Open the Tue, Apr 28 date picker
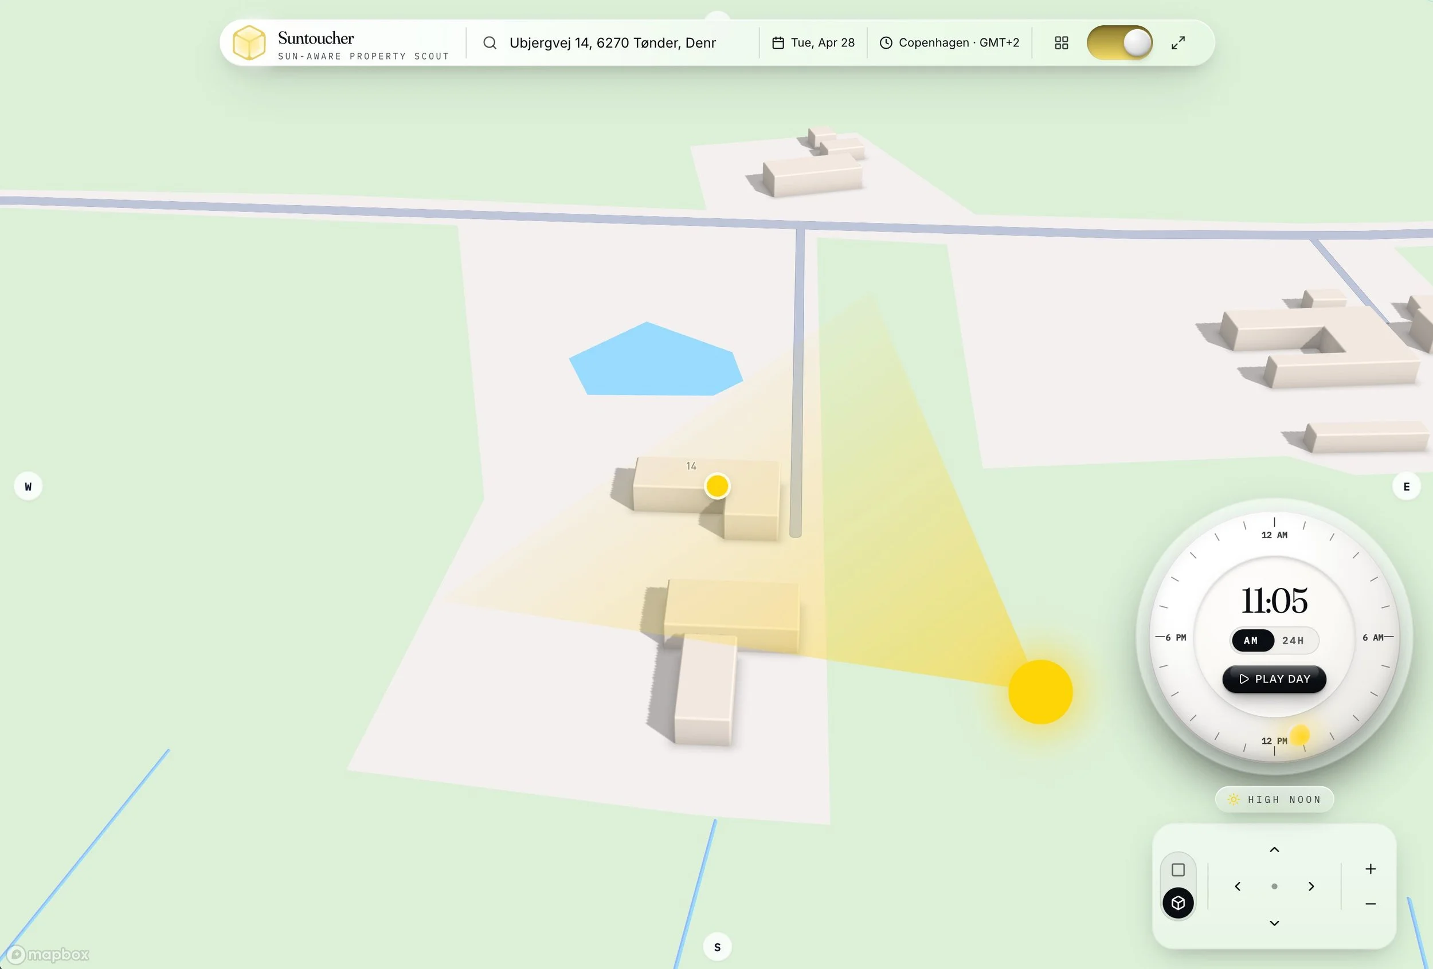The image size is (1433, 969). [813, 42]
